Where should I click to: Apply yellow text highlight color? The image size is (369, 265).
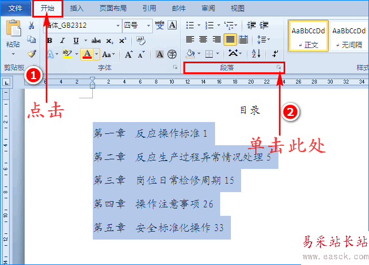67,54
